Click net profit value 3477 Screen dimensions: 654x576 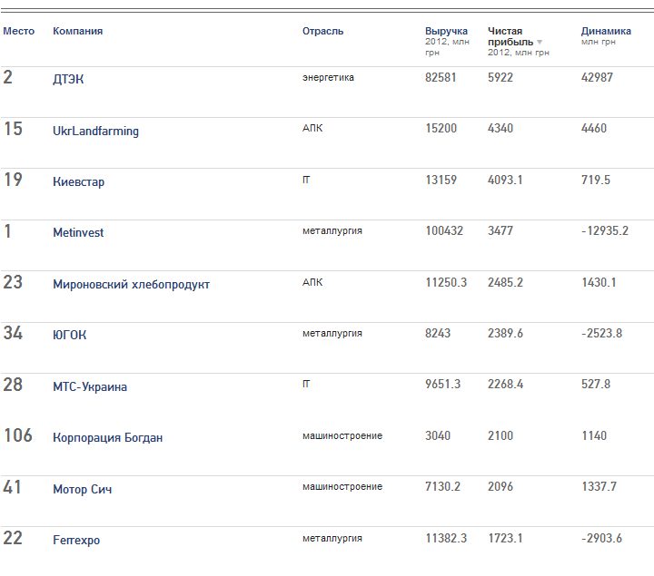coord(500,230)
